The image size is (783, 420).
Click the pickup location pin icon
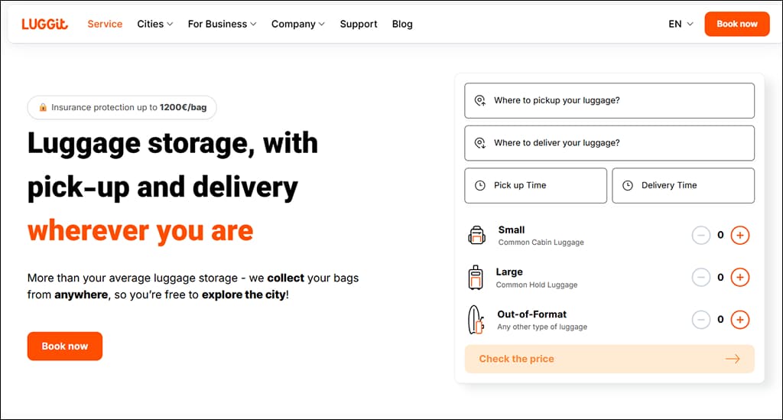pyautogui.click(x=480, y=100)
